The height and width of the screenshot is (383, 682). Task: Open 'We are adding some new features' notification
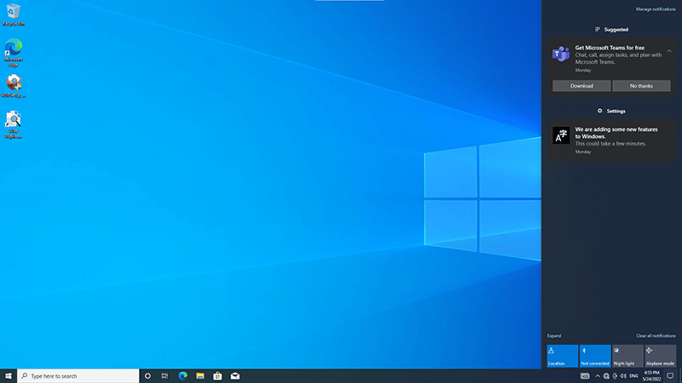tap(611, 140)
